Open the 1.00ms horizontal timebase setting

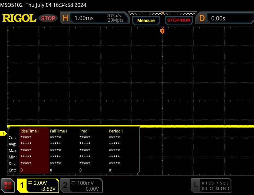[84, 18]
